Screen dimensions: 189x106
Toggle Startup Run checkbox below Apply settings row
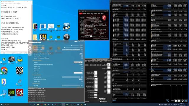tap(82, 81)
